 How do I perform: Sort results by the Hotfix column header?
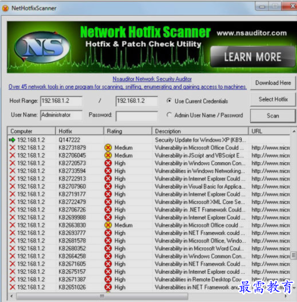pyautogui.click(x=80, y=131)
